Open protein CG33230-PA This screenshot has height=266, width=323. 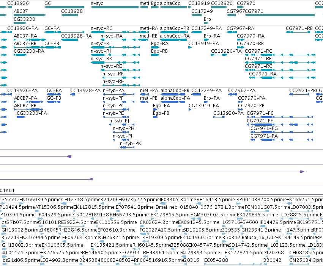(x=32, y=113)
